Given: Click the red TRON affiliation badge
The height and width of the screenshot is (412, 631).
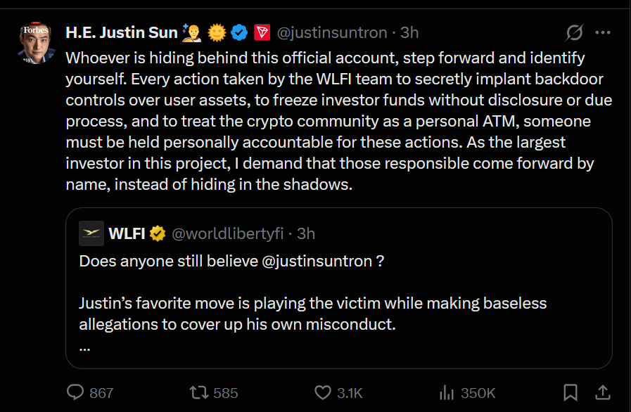Looking at the screenshot, I should [x=262, y=32].
